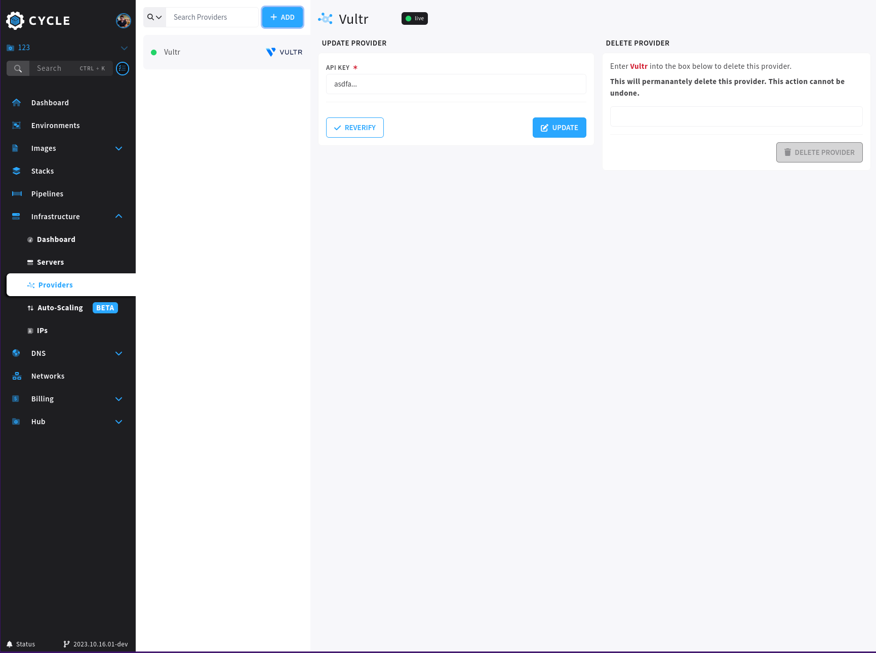Click the sidebar search magnifier icon

(18, 68)
